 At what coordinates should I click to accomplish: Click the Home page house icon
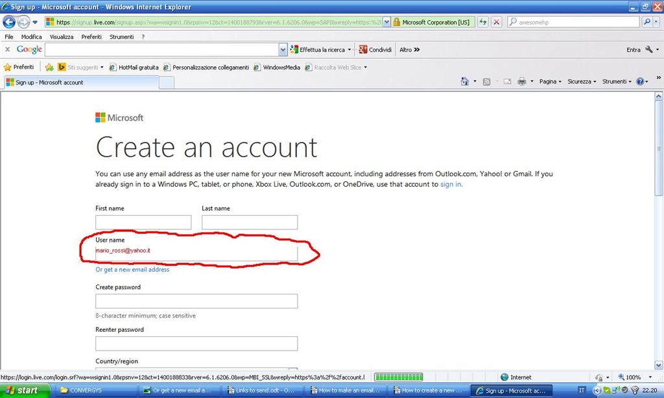(x=464, y=81)
